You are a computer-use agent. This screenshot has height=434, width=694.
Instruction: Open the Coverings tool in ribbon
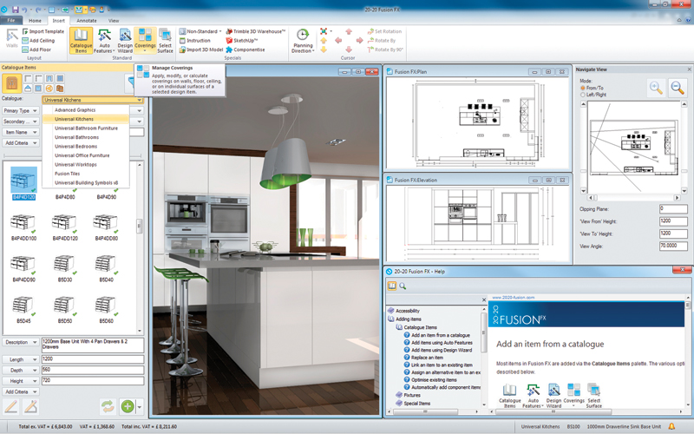coord(145,40)
